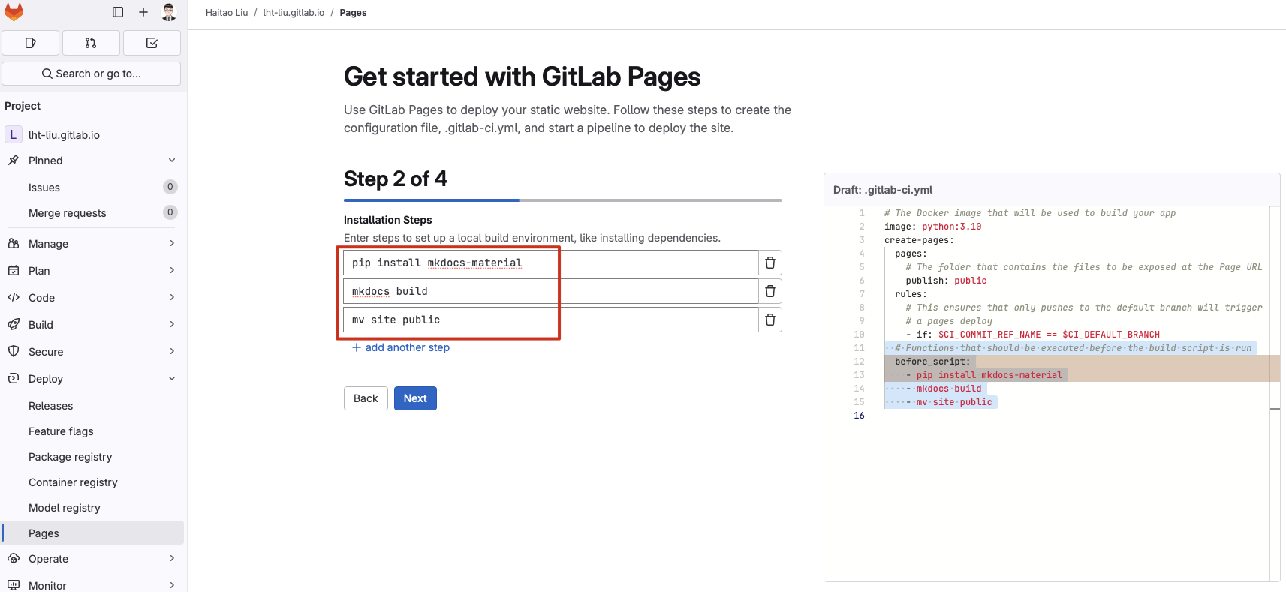The height and width of the screenshot is (592, 1286).
Task: Focus the mkdocs build input
Action: [551, 291]
